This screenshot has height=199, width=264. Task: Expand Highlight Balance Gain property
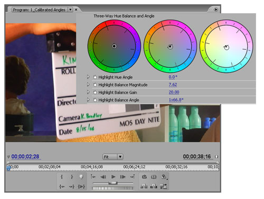(88, 92)
